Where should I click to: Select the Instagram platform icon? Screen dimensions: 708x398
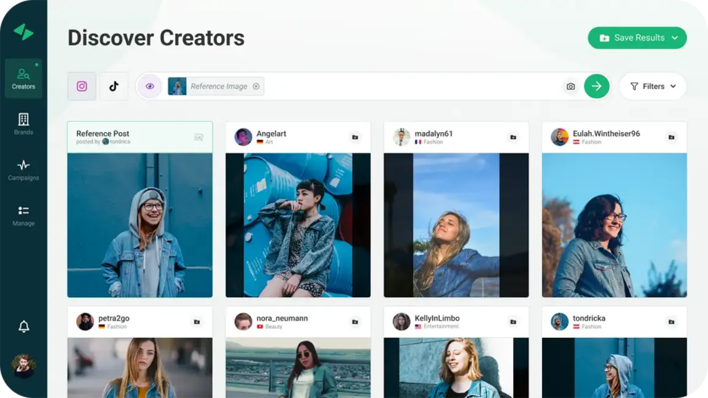click(82, 86)
